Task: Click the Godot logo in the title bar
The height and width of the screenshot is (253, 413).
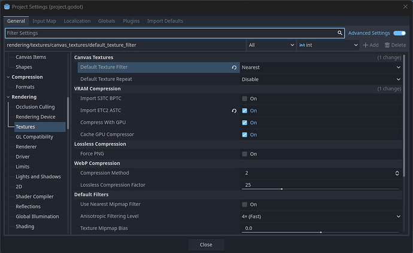Action: coord(7,7)
